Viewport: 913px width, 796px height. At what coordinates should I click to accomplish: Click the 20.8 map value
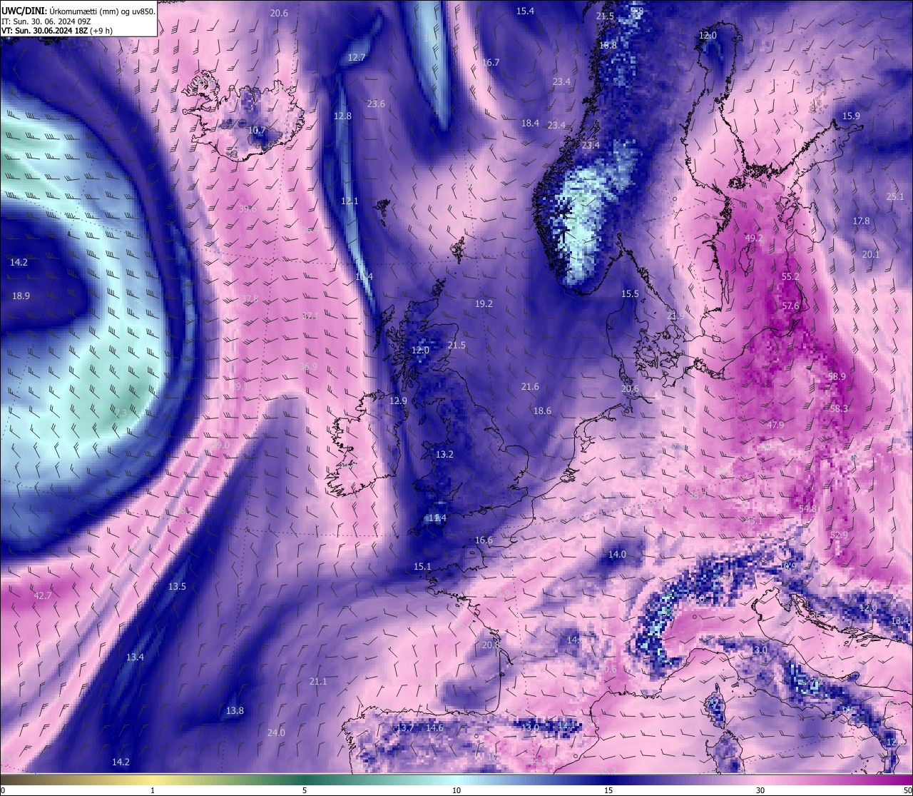coord(491,645)
